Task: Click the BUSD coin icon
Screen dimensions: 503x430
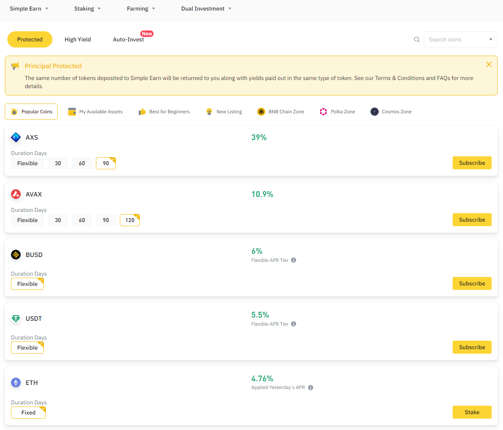Action: pos(16,255)
